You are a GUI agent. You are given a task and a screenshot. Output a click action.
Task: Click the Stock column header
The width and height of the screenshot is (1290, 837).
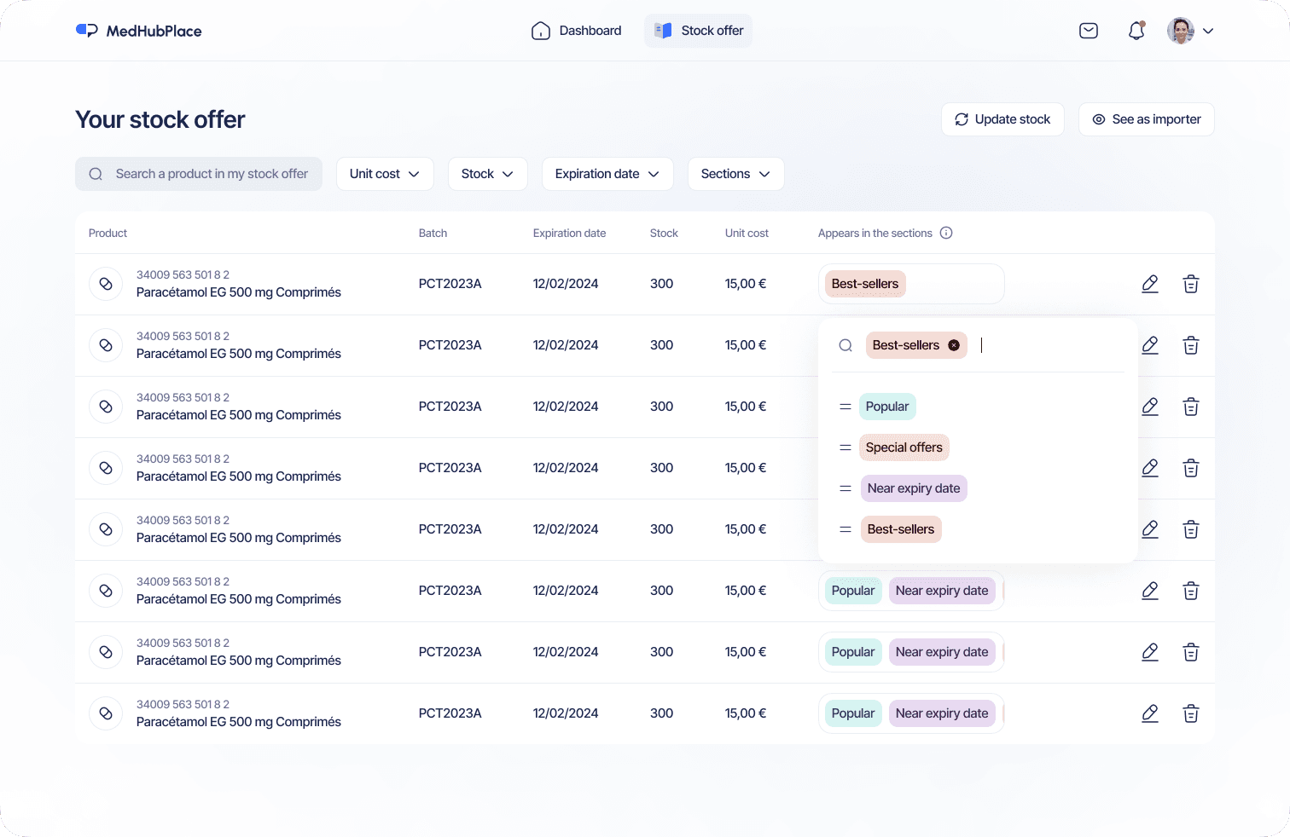point(664,233)
